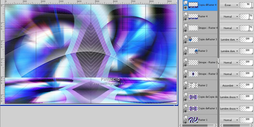The height and width of the screenshot is (127, 254).
Task: Click the Raster 2 layer thumbnail
Action: coord(193,85)
